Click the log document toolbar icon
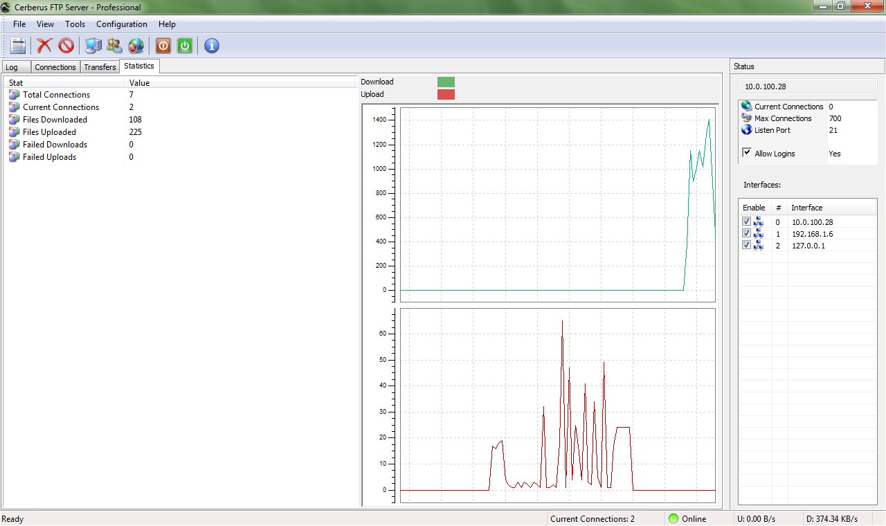The width and height of the screenshot is (886, 526). tap(18, 46)
